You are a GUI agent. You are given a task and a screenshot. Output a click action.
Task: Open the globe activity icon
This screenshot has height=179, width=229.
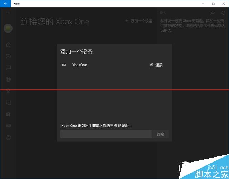pyautogui.click(x=8, y=79)
